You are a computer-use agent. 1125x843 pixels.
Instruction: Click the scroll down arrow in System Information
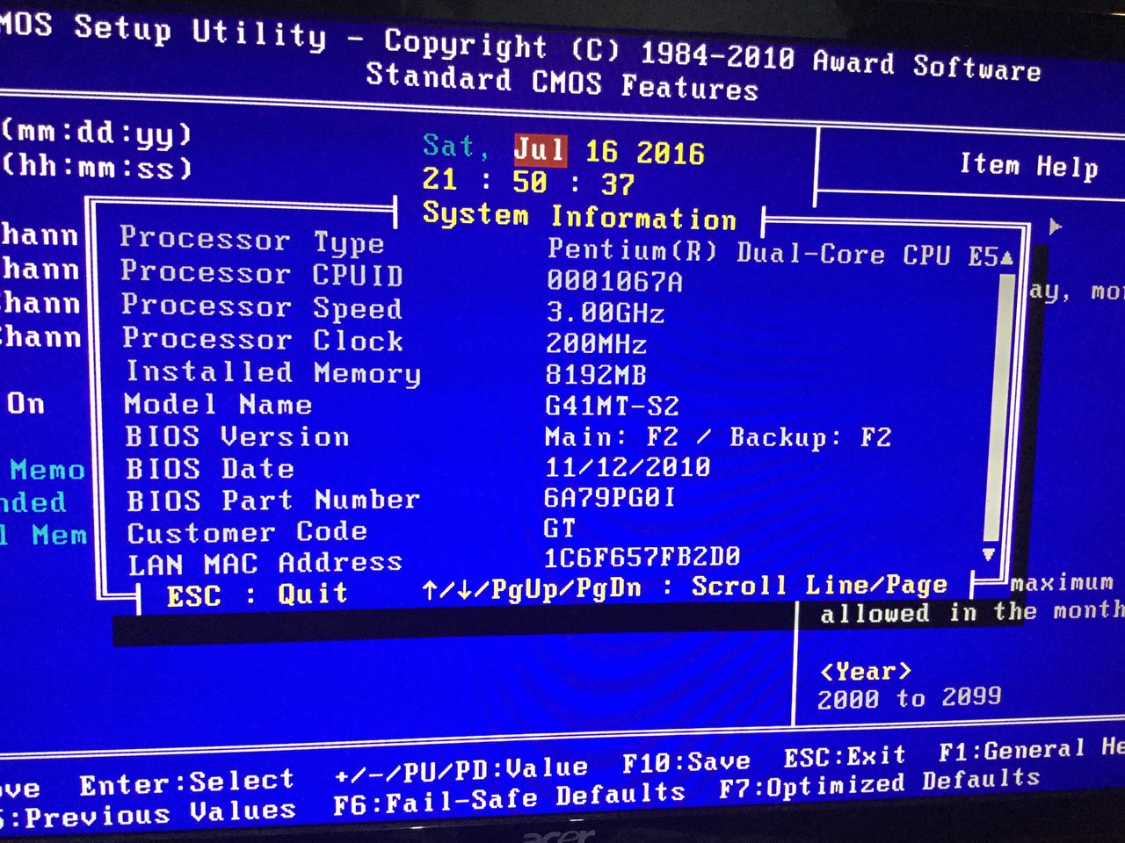pos(989,554)
